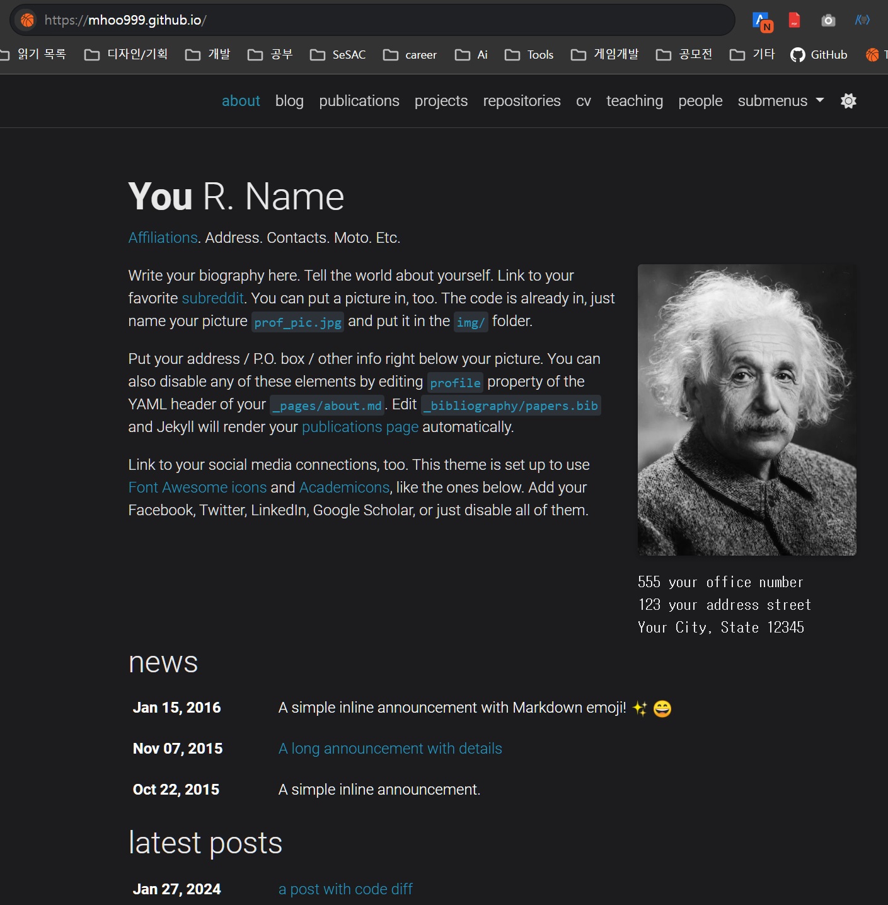Click the Einstein profile picture

[x=746, y=410]
